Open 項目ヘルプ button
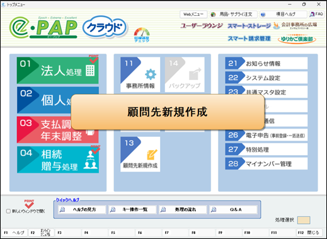 coord(284,15)
